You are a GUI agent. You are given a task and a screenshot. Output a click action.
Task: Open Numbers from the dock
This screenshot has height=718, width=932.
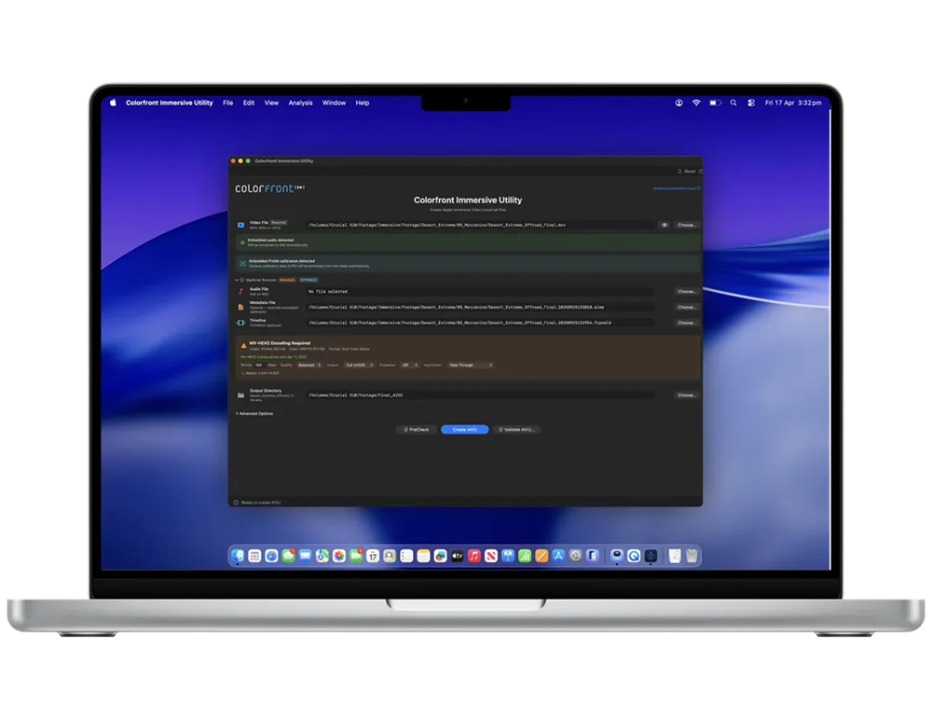pos(525,556)
